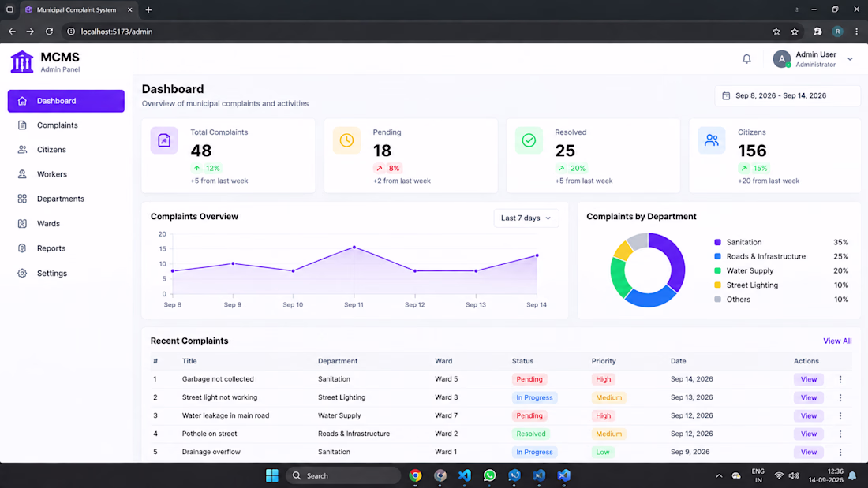This screenshot has height=488, width=868.
Task: Click the Sanitation purple legend swatch
Action: [x=717, y=242]
